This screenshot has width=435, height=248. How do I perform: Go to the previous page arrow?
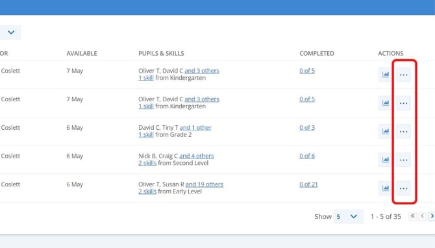tap(422, 216)
